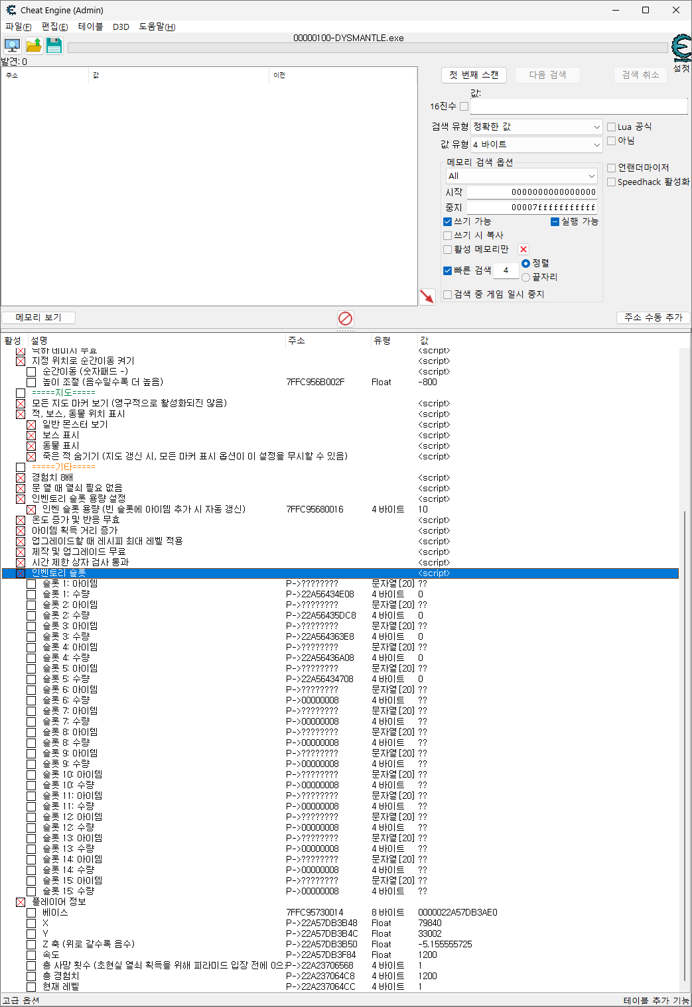Screen dimensions: 692x1007
Task: Toggle the 16진수 hex checkbox
Action: pos(464,106)
